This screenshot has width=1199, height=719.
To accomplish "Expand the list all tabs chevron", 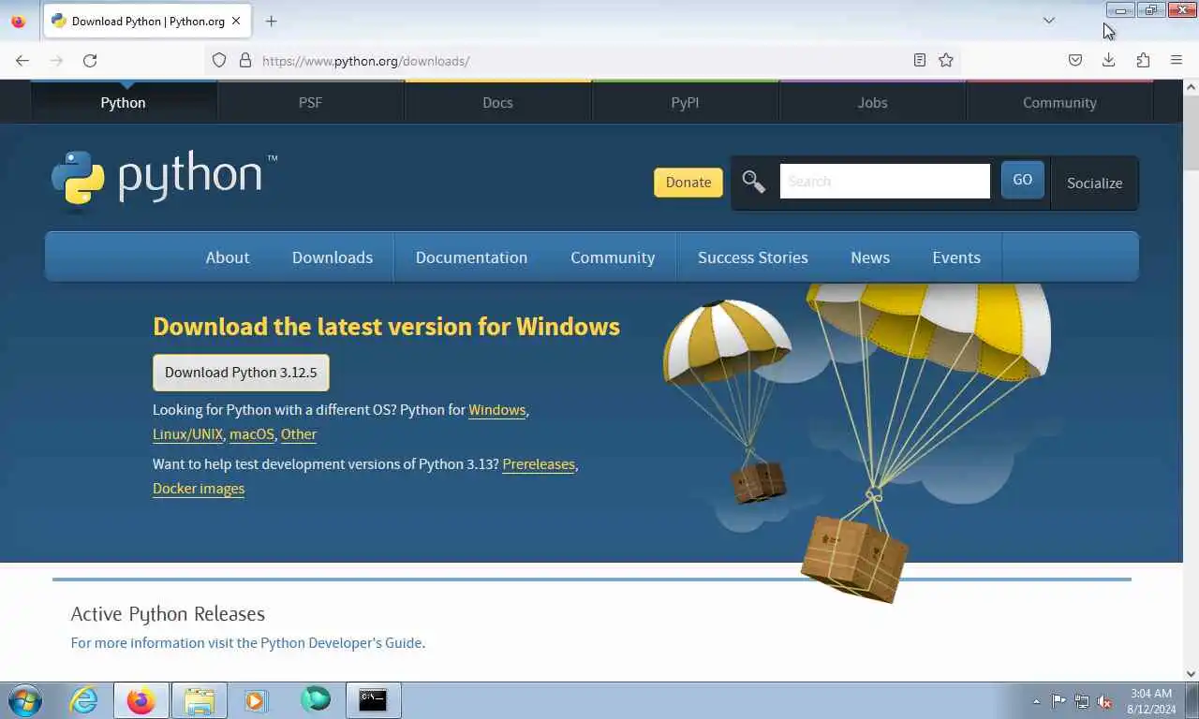I will tap(1049, 21).
